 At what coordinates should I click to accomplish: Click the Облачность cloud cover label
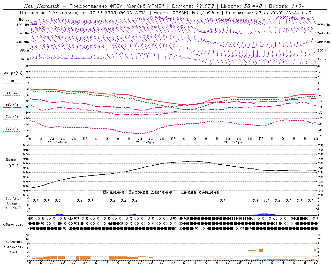click(x=13, y=225)
